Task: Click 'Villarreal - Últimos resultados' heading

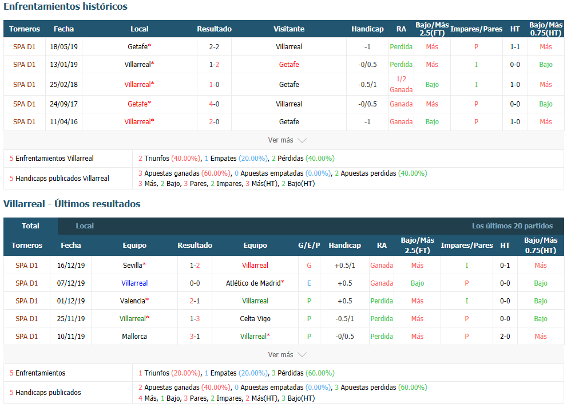Action: [x=72, y=204]
